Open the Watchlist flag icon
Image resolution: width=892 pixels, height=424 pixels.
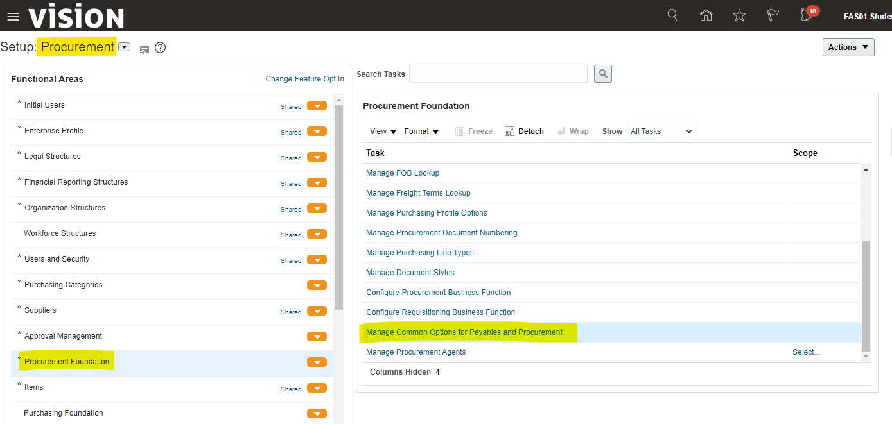[773, 15]
